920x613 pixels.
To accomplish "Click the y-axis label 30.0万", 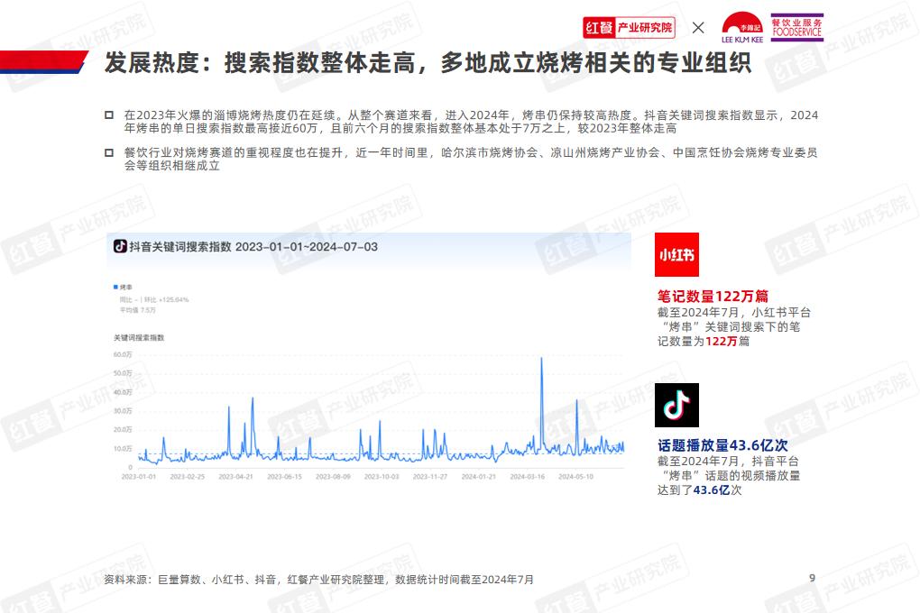I will click(x=123, y=411).
